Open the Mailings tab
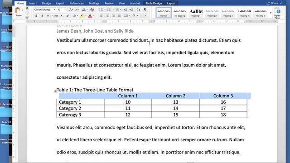290x163 pixels. coord(94,3)
